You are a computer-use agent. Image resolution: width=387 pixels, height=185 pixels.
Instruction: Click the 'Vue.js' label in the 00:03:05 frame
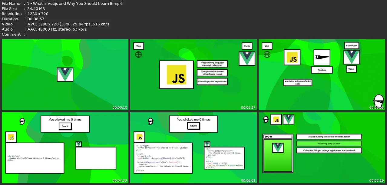click(x=351, y=69)
